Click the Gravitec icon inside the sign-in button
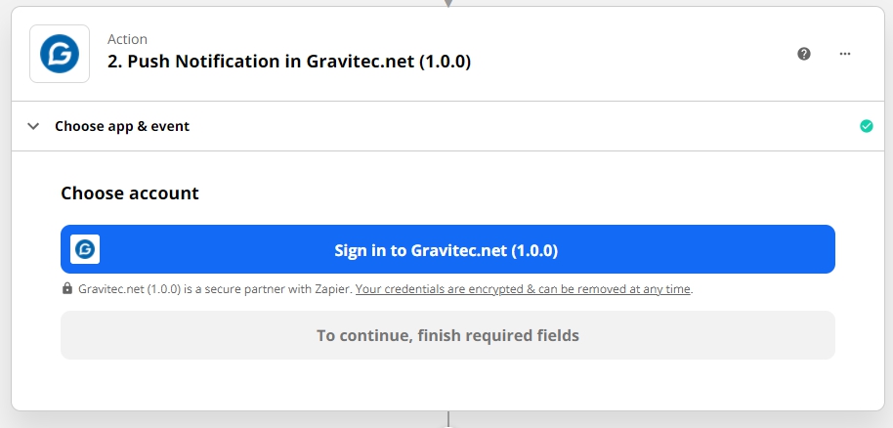The image size is (893, 428). coord(85,249)
